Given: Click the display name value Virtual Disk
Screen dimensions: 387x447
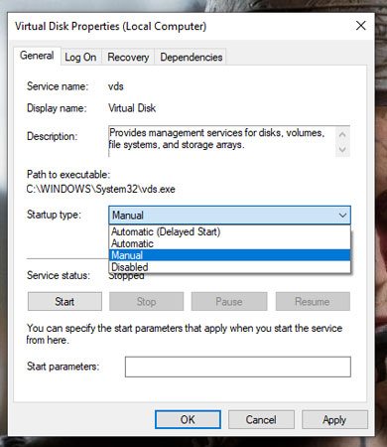Looking at the screenshot, I should [132, 108].
